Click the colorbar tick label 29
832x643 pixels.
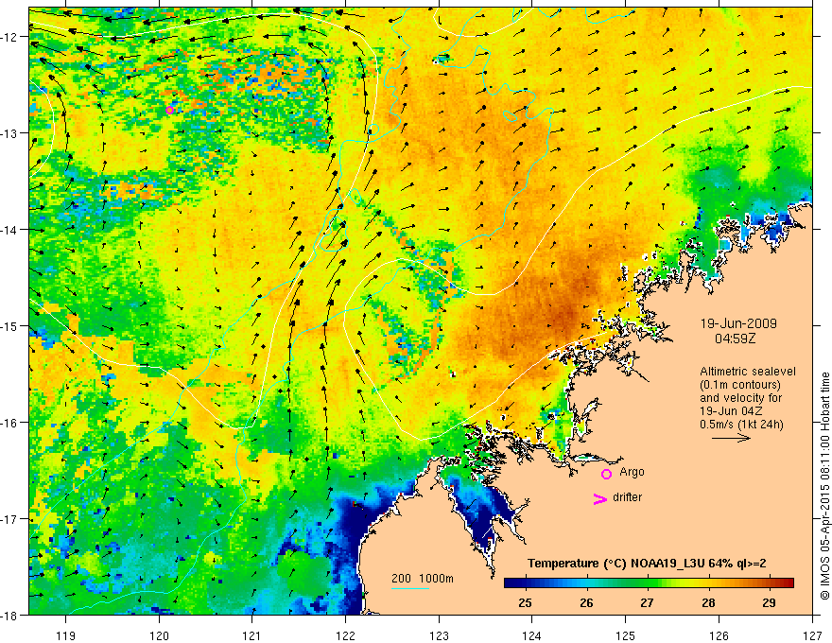pyautogui.click(x=769, y=602)
